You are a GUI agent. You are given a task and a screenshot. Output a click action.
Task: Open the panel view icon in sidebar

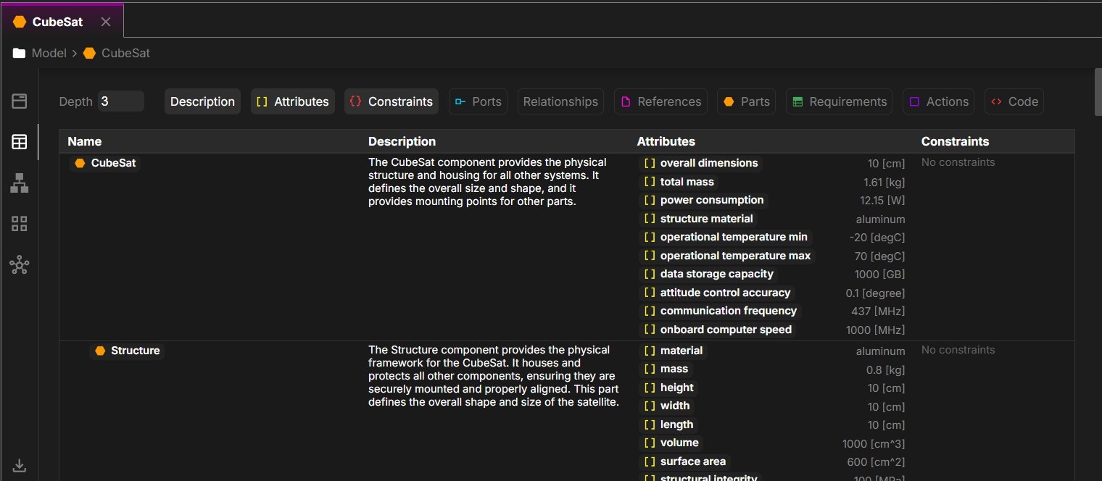click(x=20, y=101)
